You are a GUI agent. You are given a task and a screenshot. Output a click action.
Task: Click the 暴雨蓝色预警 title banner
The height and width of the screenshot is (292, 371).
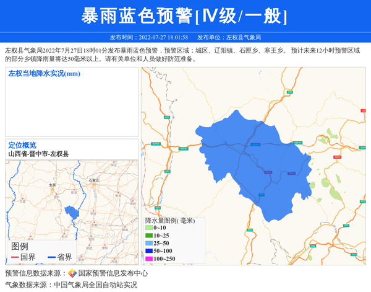(x=185, y=16)
